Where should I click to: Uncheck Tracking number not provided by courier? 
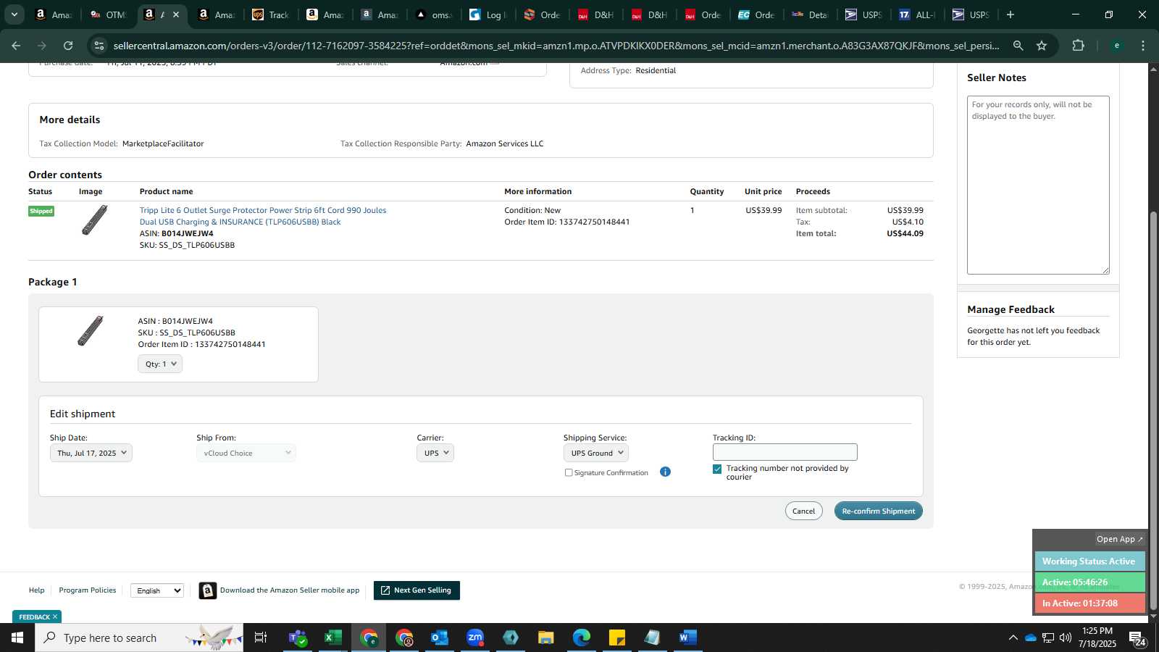pyautogui.click(x=717, y=469)
